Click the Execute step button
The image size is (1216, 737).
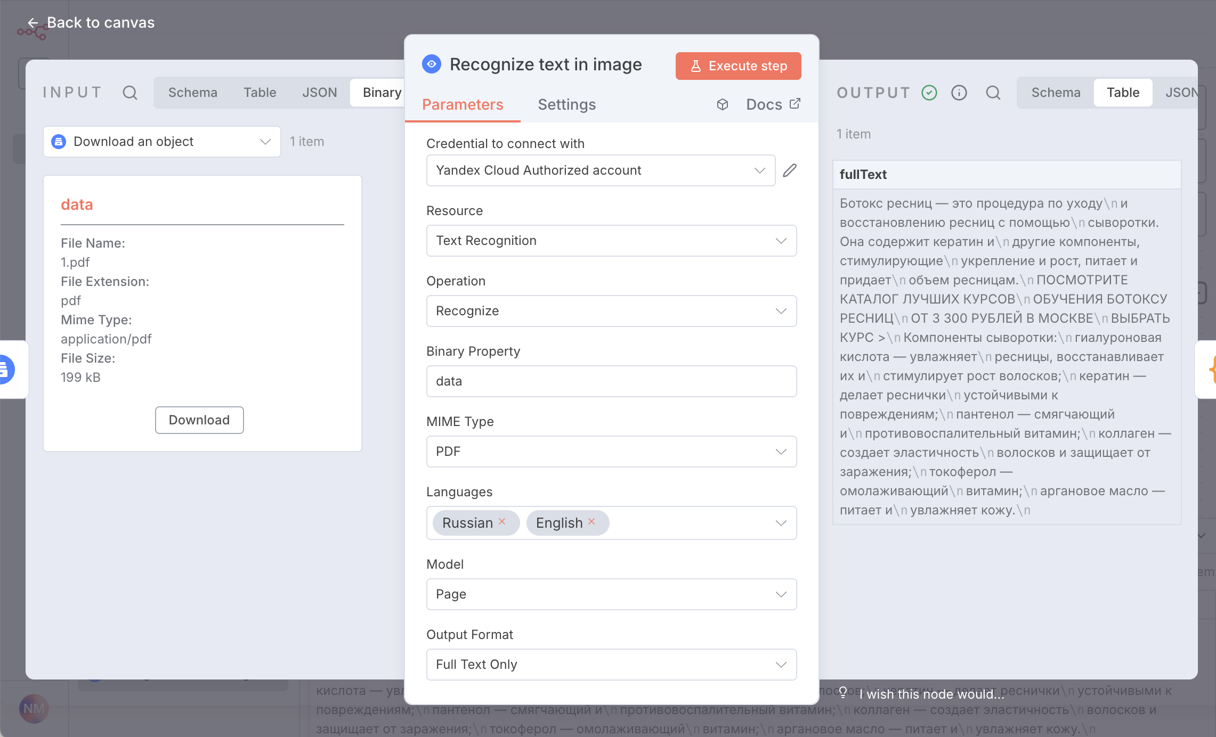click(x=738, y=65)
